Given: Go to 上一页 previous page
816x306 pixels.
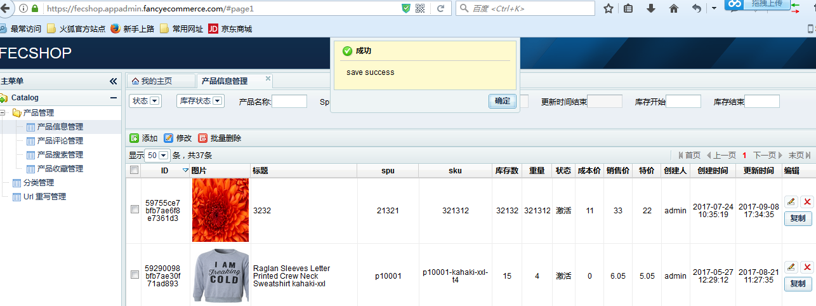Looking at the screenshot, I should click(721, 156).
